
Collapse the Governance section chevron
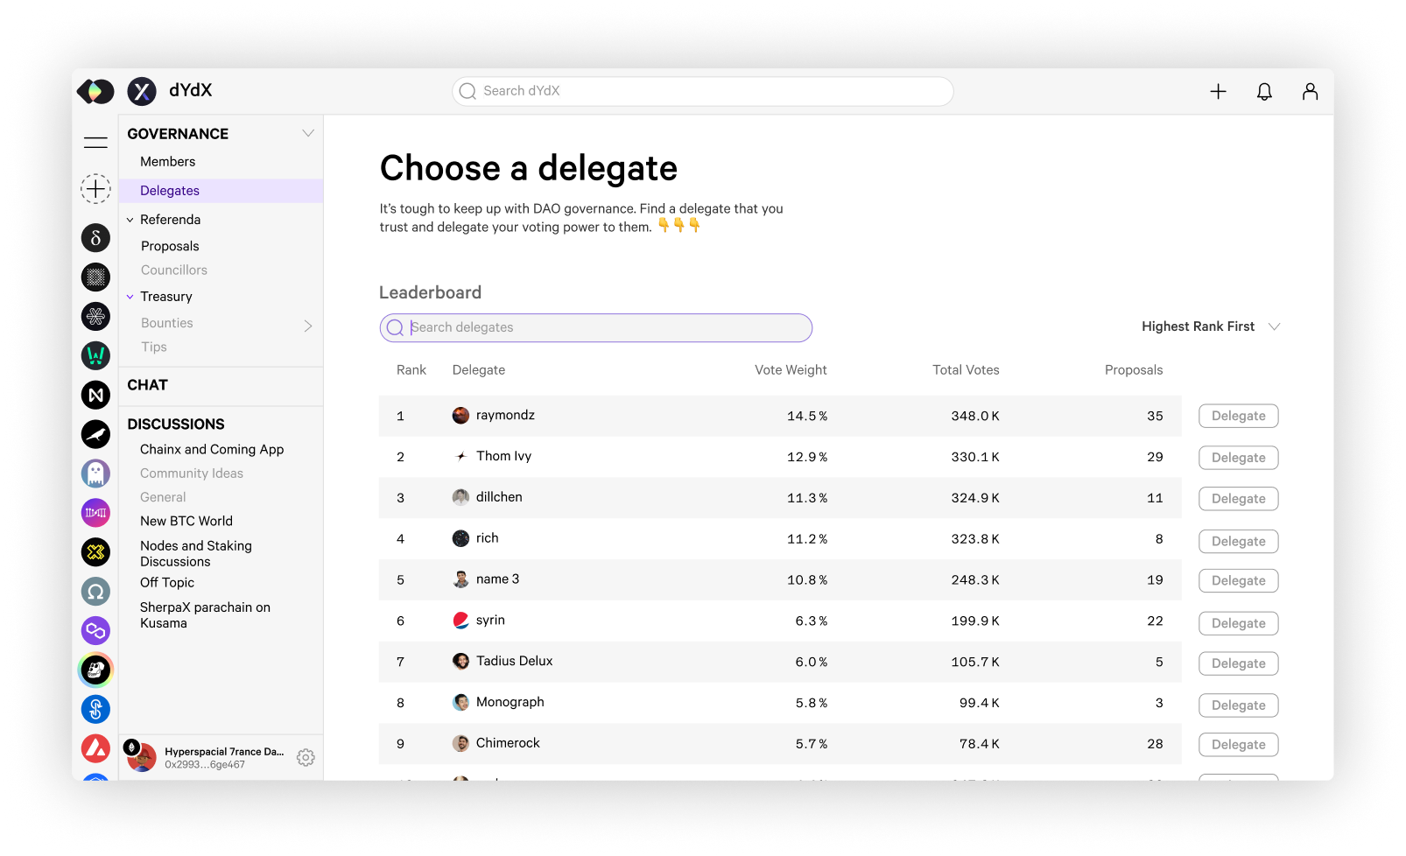(x=308, y=133)
